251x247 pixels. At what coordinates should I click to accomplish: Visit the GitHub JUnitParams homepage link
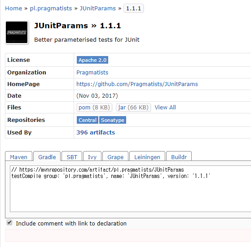(137, 84)
